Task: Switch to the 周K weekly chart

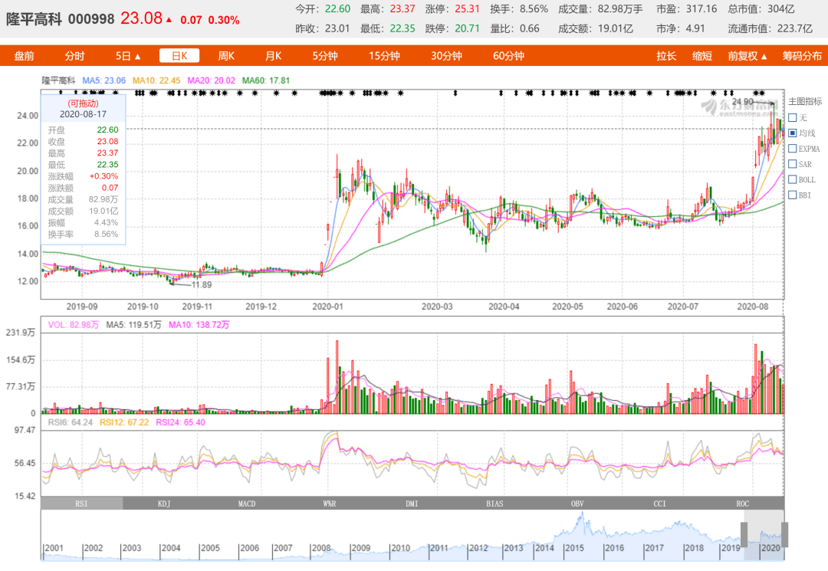Action: [226, 56]
